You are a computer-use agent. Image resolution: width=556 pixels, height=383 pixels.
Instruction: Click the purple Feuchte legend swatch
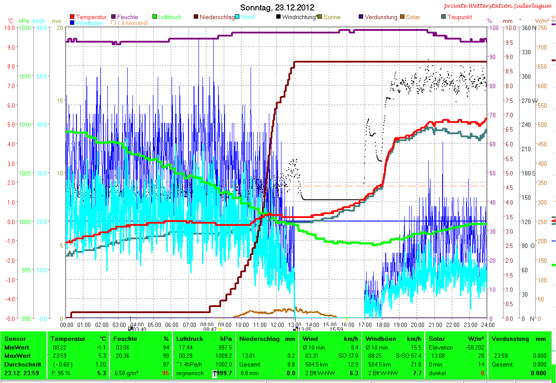[114, 17]
